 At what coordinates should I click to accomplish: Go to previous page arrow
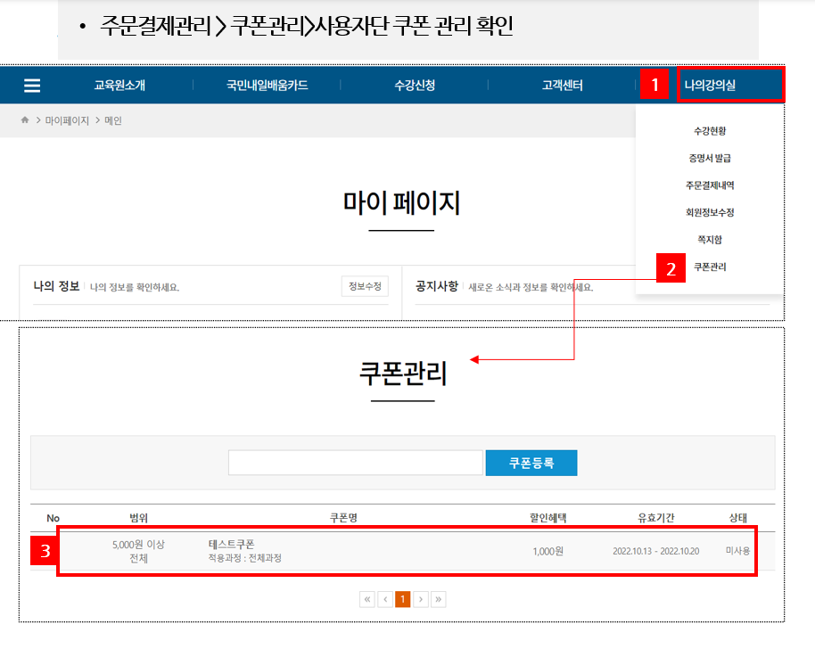click(384, 599)
